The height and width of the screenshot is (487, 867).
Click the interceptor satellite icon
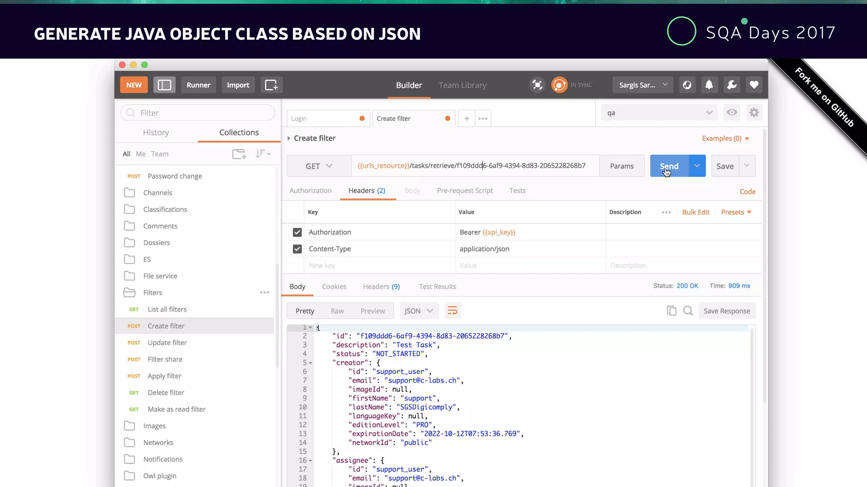click(537, 85)
